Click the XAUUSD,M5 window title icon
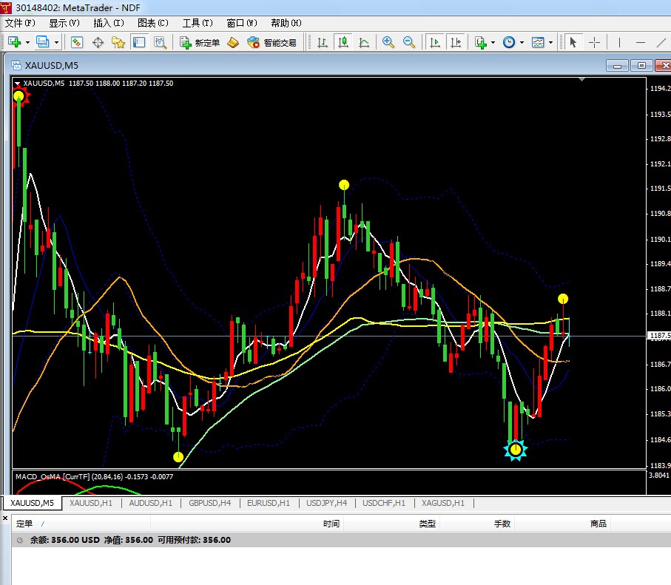This screenshot has height=585, width=671. tap(16, 66)
